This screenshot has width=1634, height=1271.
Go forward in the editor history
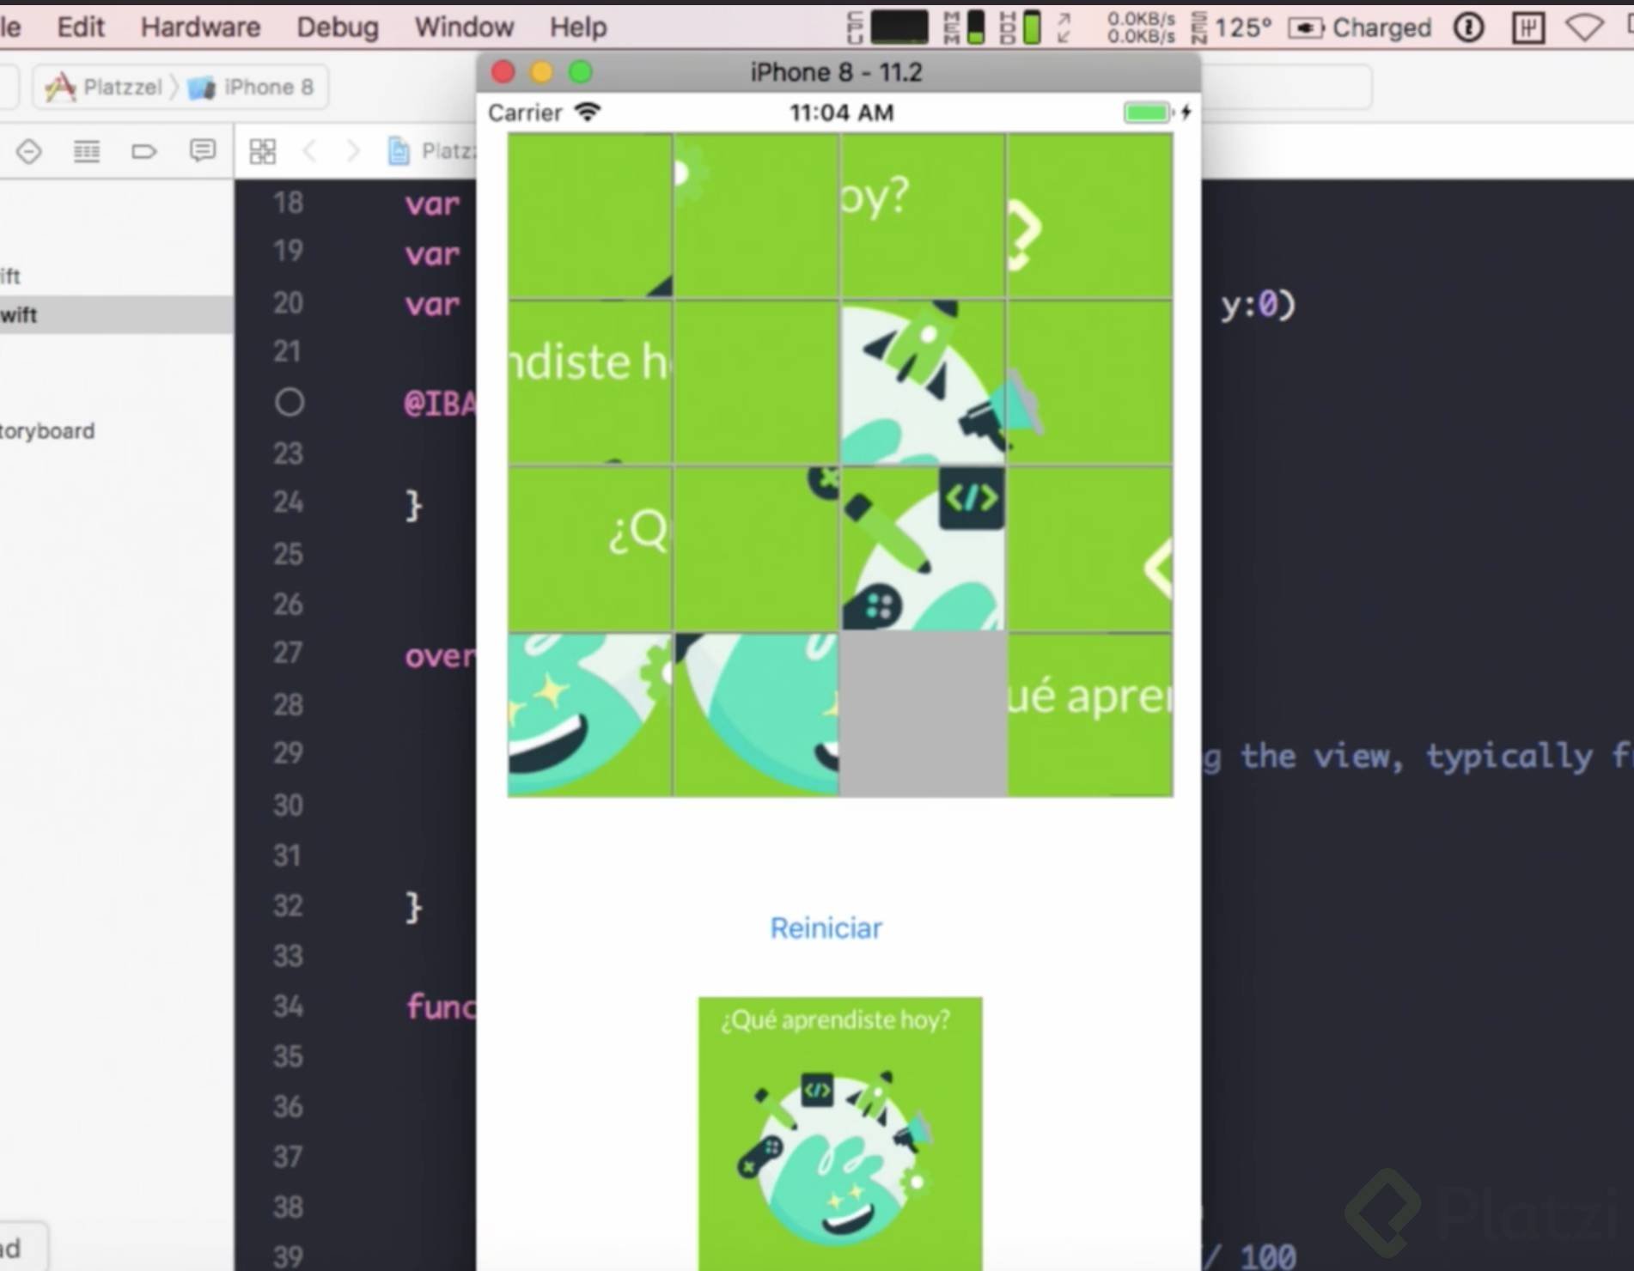[352, 151]
